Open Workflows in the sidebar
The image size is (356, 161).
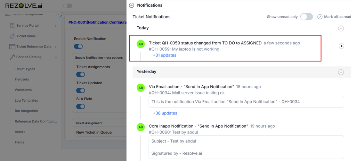tap(23, 90)
